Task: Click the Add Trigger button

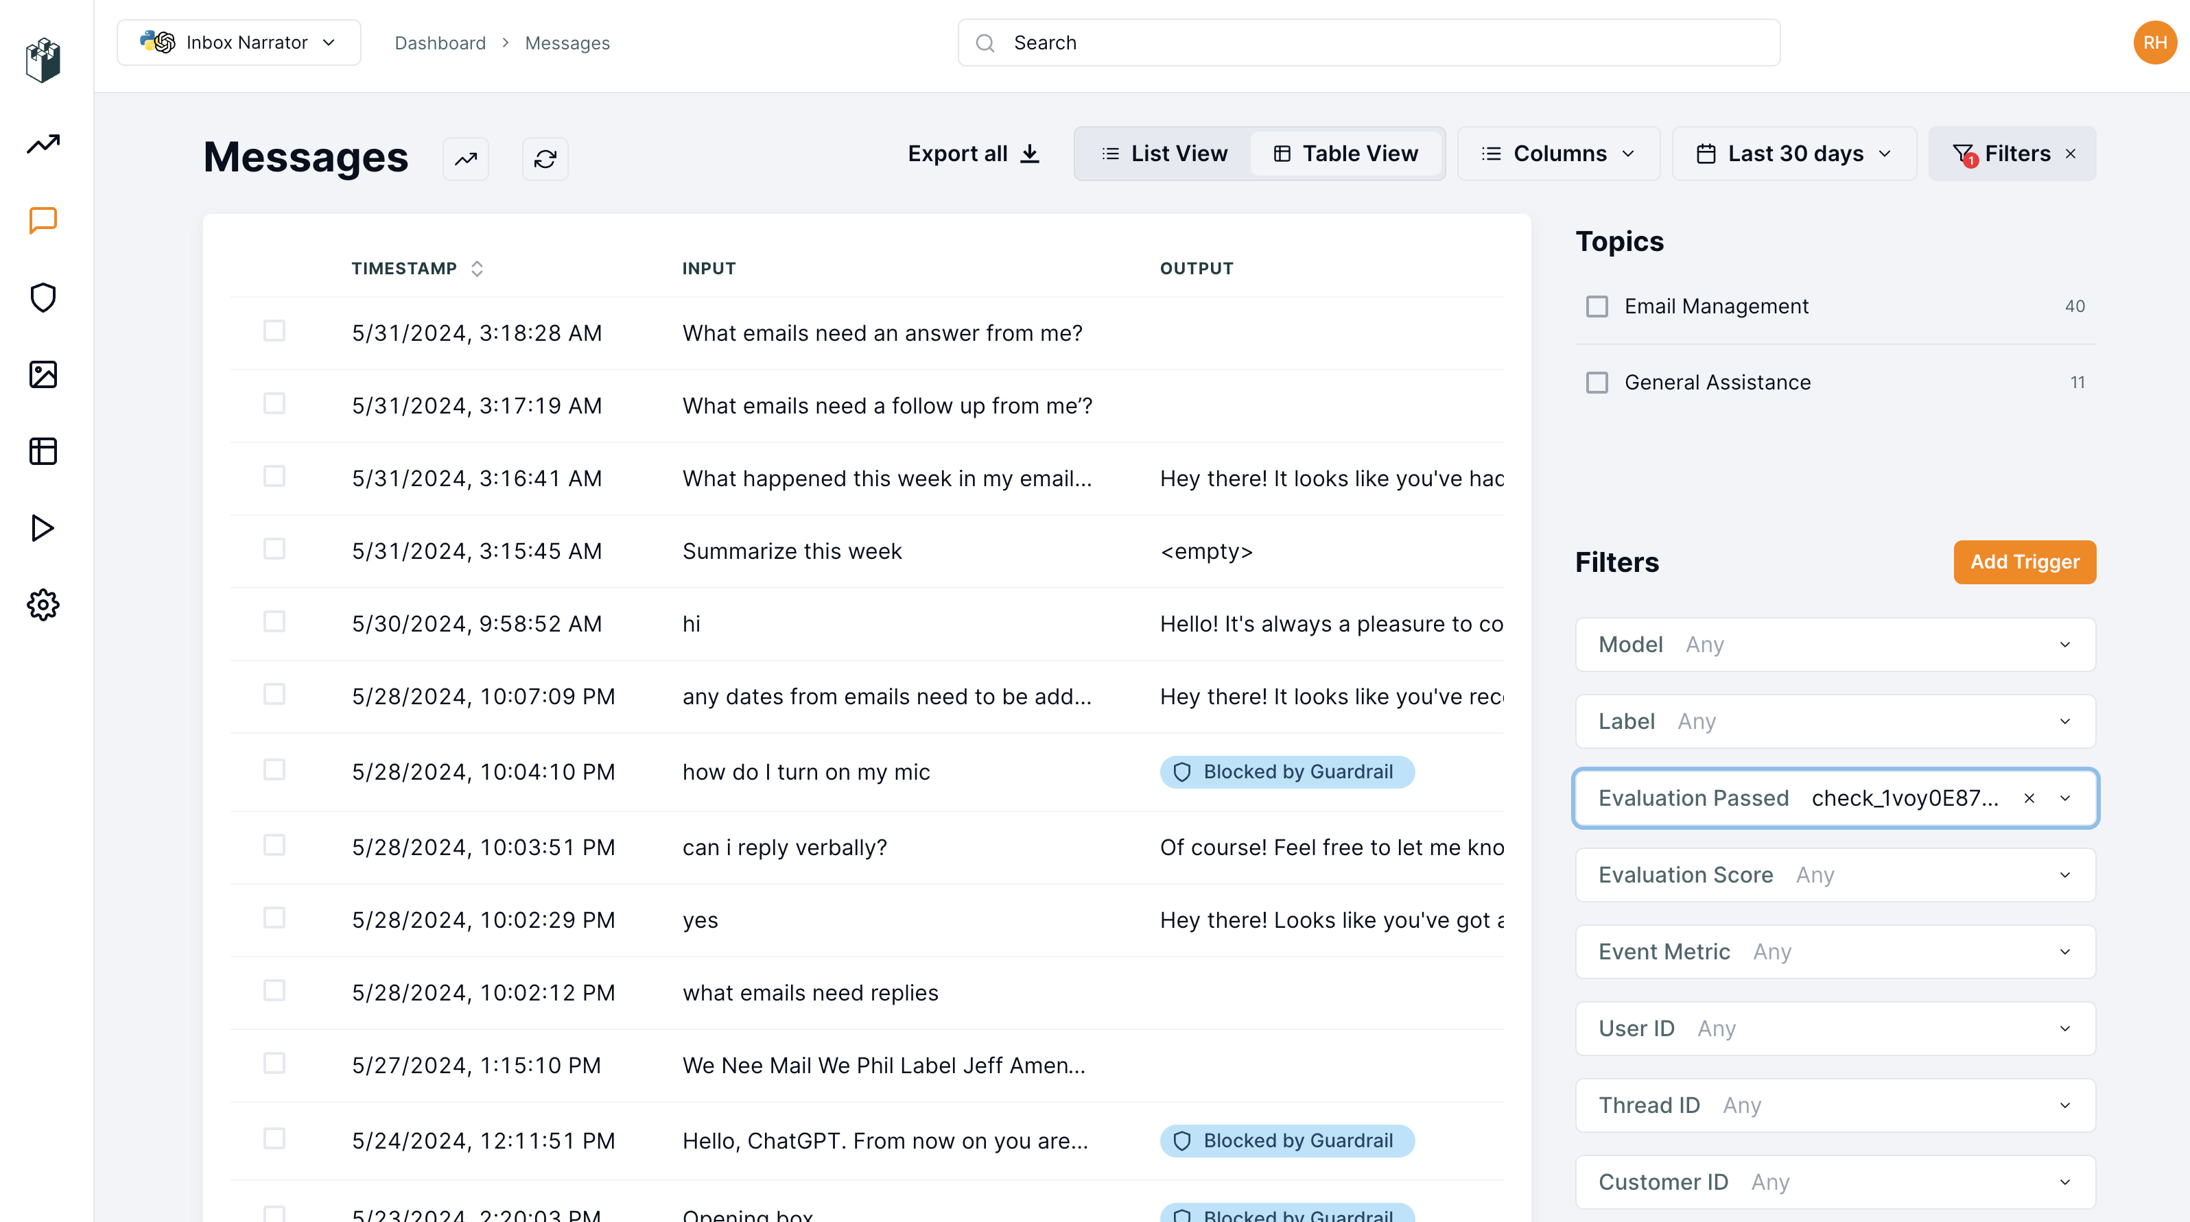Action: pyautogui.click(x=2024, y=562)
